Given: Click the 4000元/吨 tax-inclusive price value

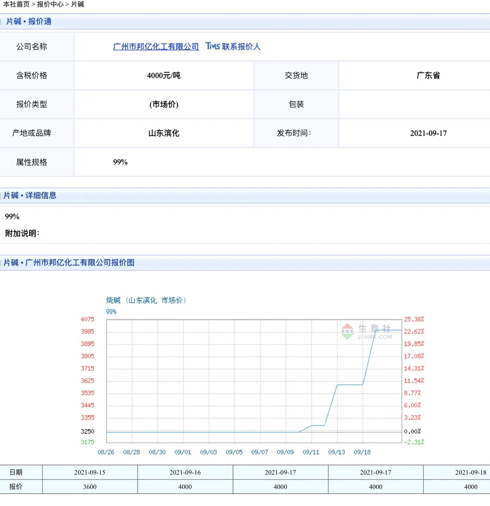Looking at the screenshot, I should (164, 75).
